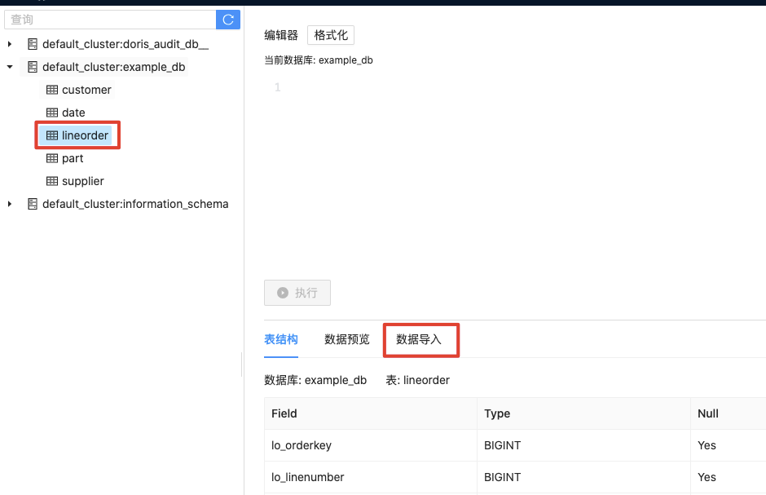The width and height of the screenshot is (766, 495).
Task: Expand the information_schema tree node arrow
Action: [10, 204]
